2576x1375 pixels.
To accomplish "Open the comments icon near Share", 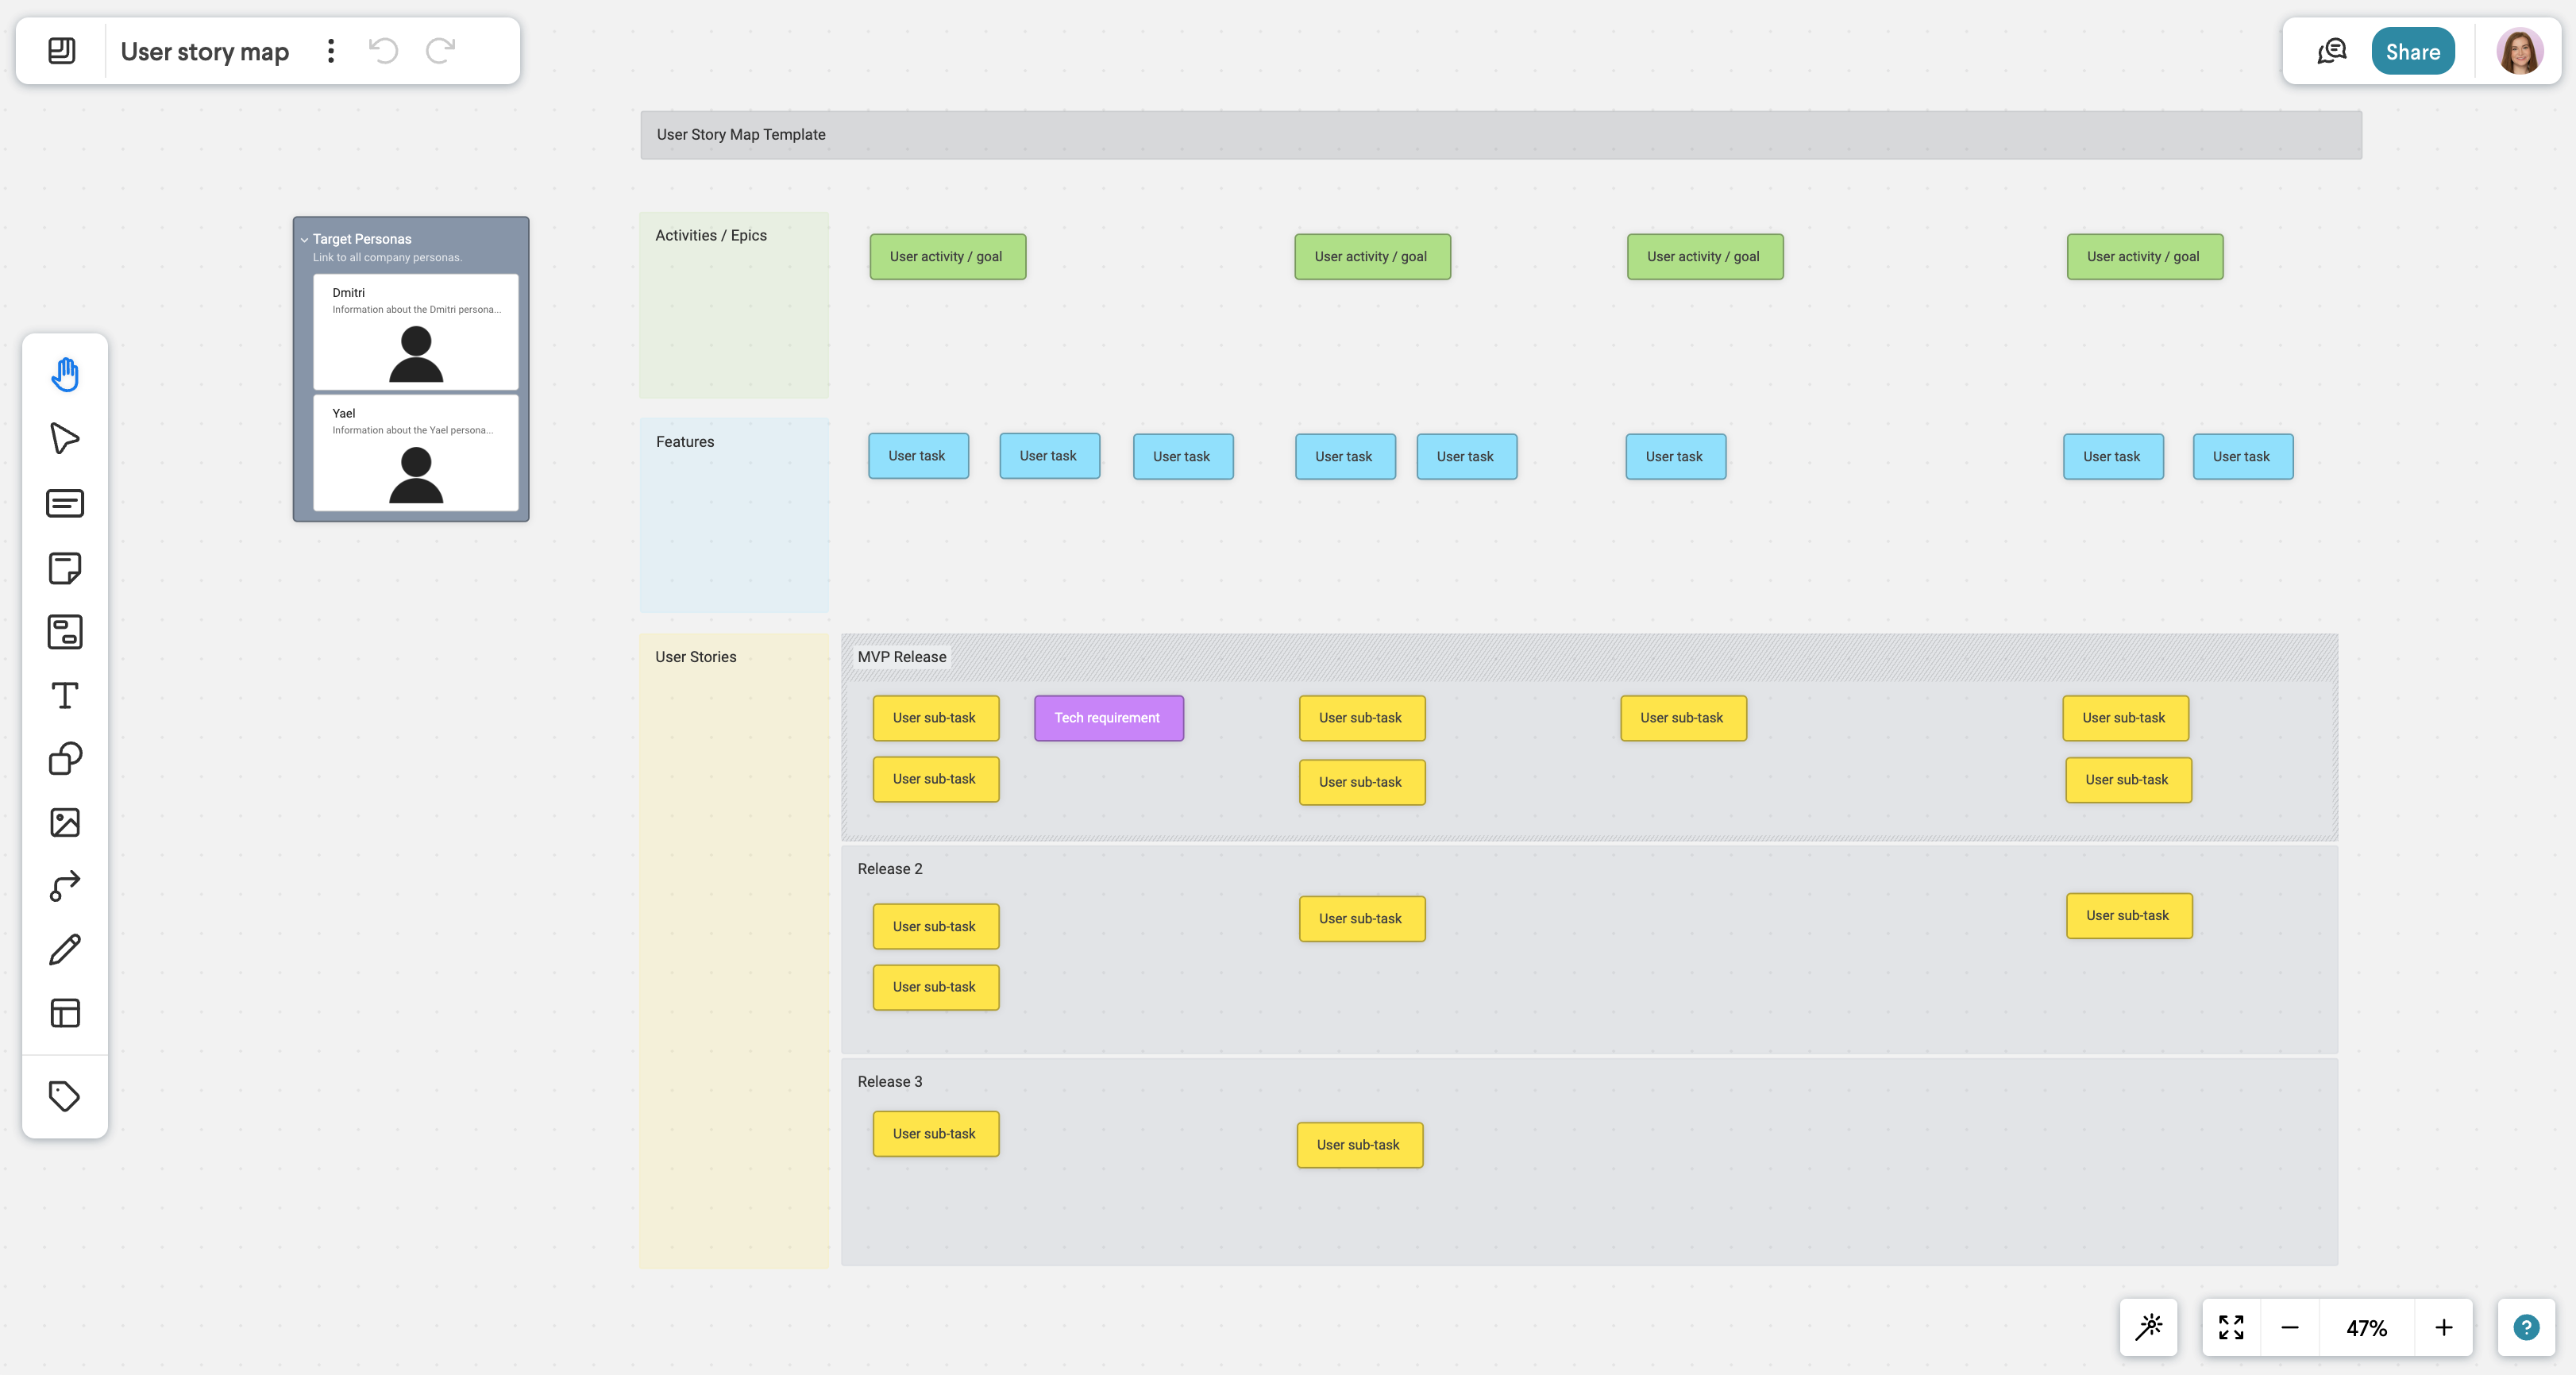I will click(x=2331, y=50).
